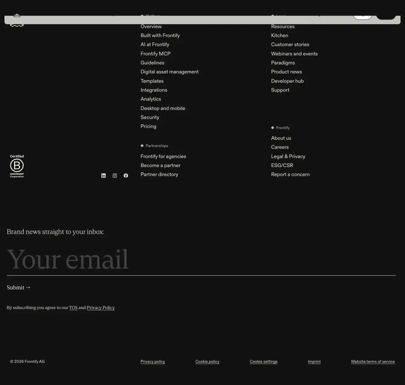Open Frontify for agencies link
Screen dimensions: 405x385
pos(163,157)
